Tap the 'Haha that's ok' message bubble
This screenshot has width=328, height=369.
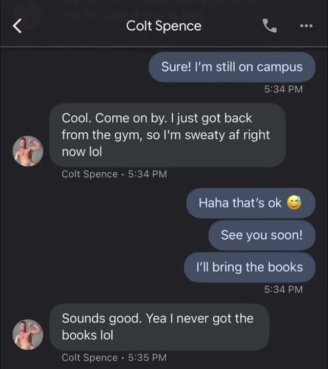pyautogui.click(x=251, y=203)
